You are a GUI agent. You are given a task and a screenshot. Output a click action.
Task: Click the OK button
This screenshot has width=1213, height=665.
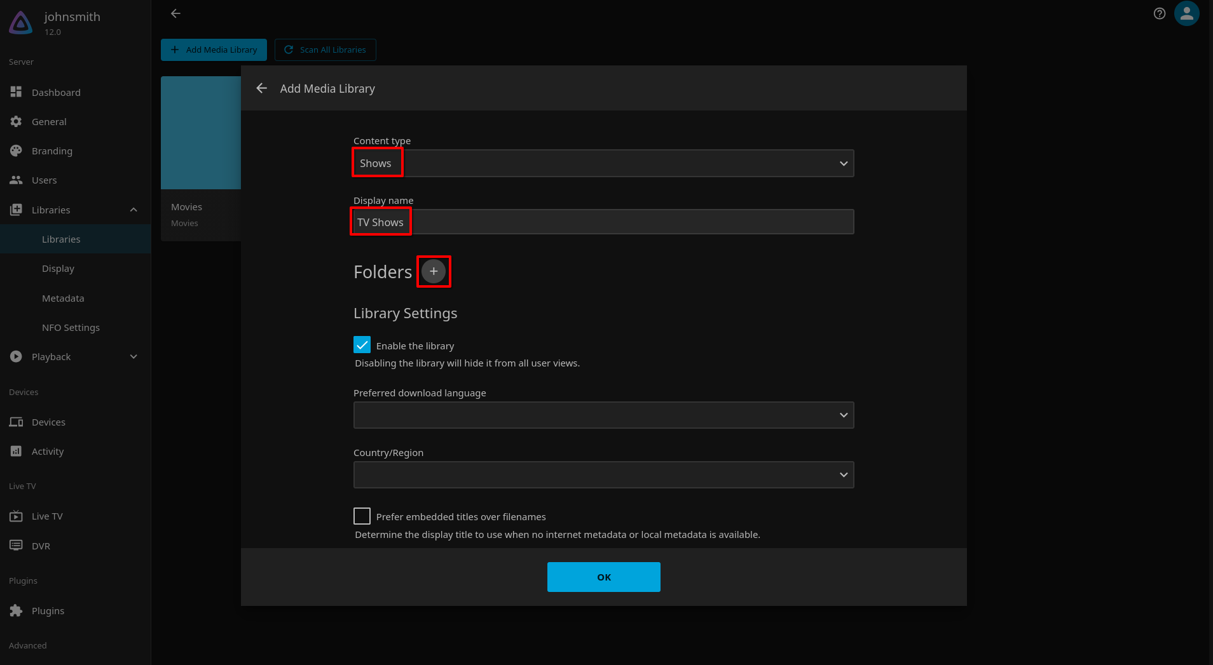click(603, 577)
